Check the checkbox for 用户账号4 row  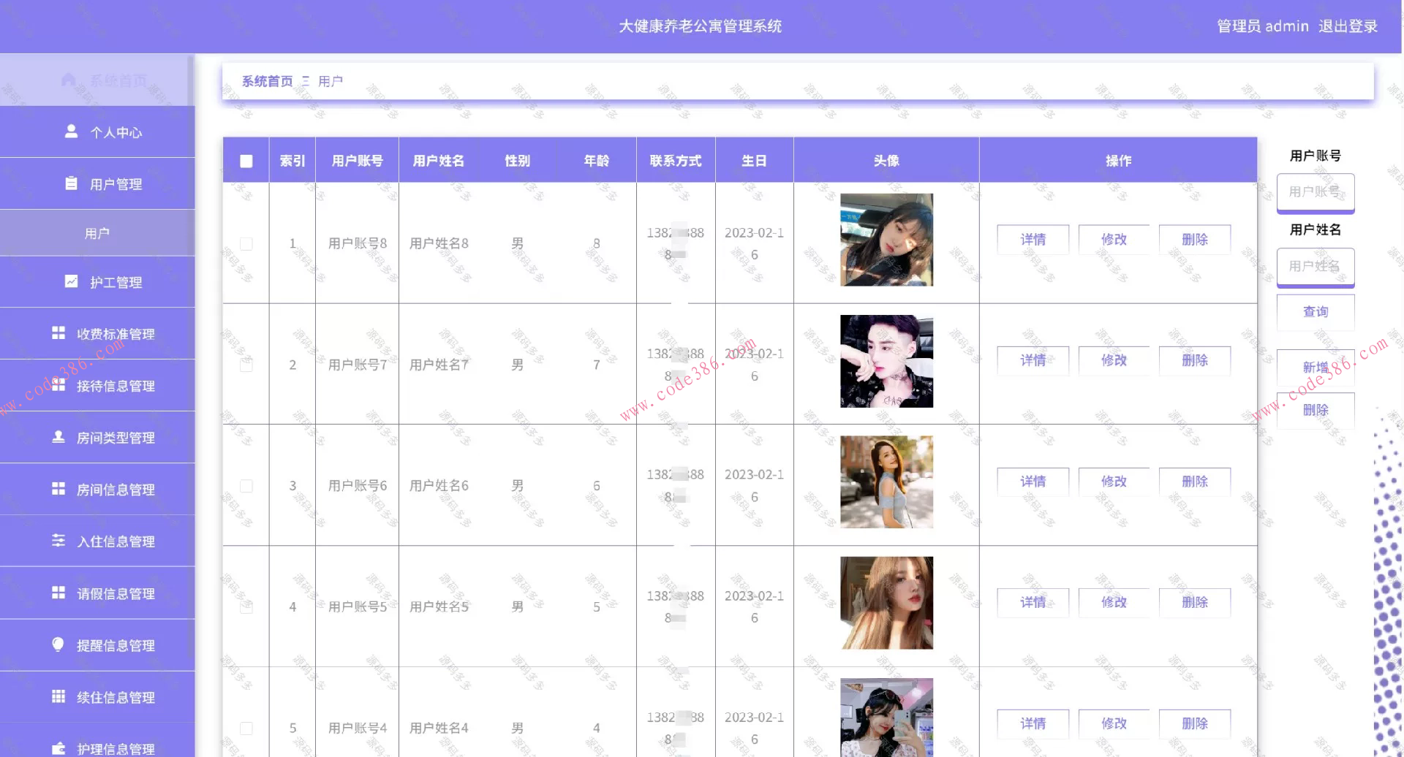(246, 729)
